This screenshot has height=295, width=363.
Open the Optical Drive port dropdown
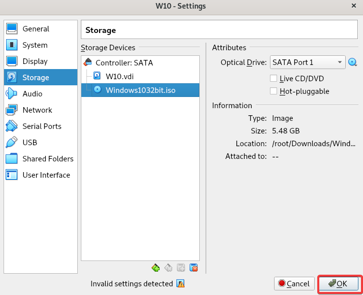pyautogui.click(x=308, y=62)
